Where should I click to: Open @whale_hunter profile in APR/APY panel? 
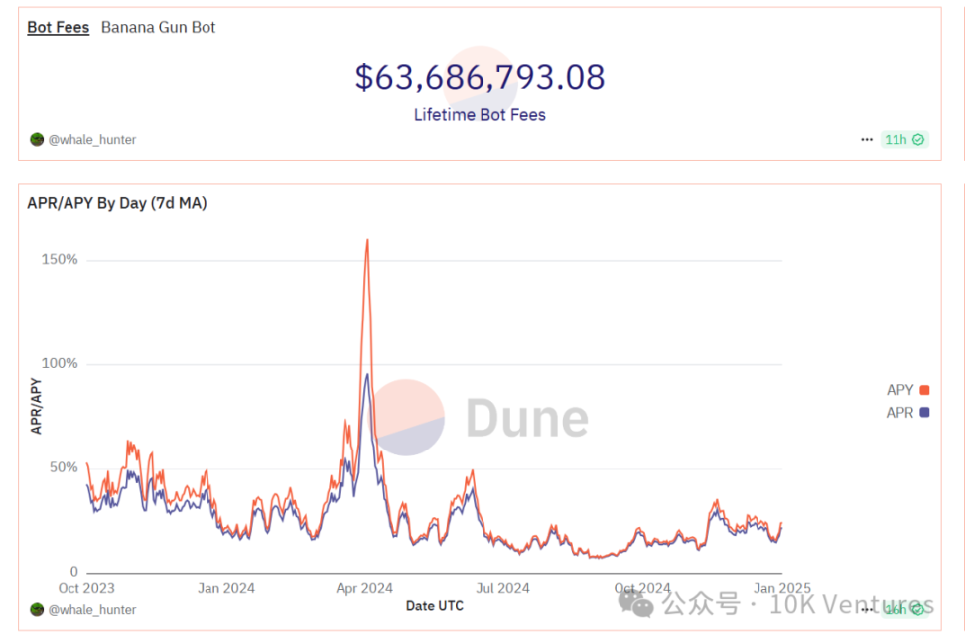[92, 610]
